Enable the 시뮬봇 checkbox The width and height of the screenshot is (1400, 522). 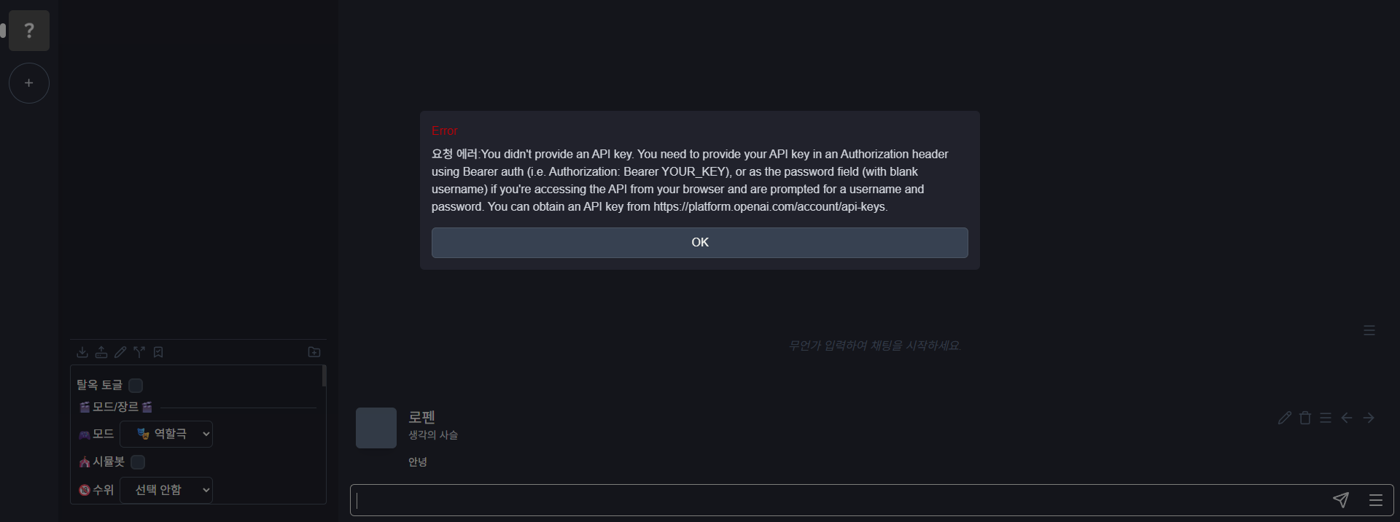click(x=138, y=462)
